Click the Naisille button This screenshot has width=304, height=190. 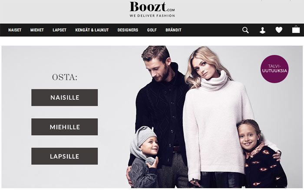coord(65,97)
